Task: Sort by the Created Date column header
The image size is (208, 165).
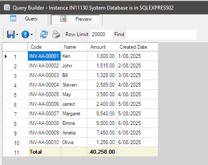Action: click(x=137, y=47)
